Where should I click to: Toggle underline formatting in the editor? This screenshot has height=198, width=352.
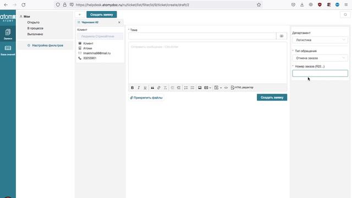click(x=145, y=88)
